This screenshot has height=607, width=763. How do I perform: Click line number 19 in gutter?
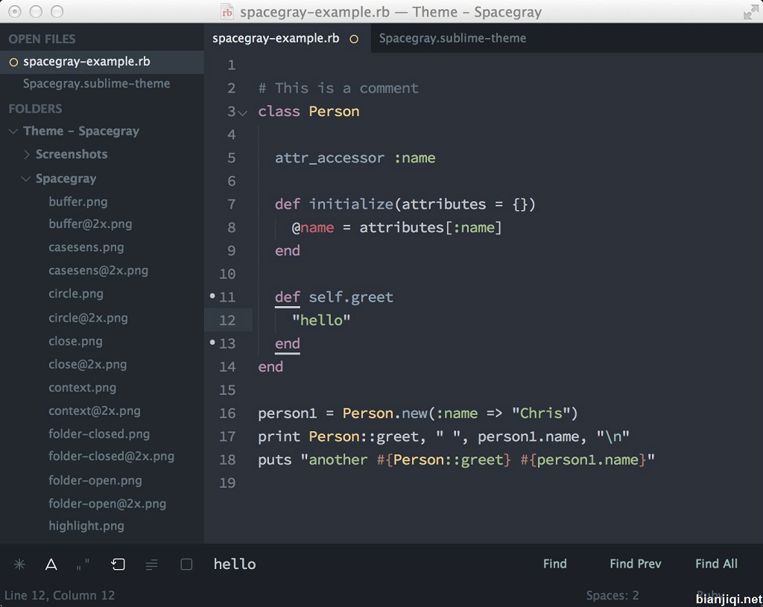click(227, 483)
